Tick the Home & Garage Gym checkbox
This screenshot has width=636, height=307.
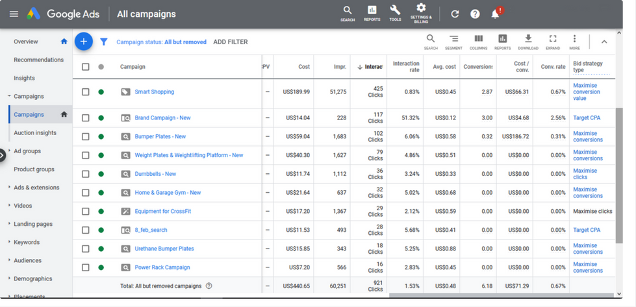(x=86, y=192)
